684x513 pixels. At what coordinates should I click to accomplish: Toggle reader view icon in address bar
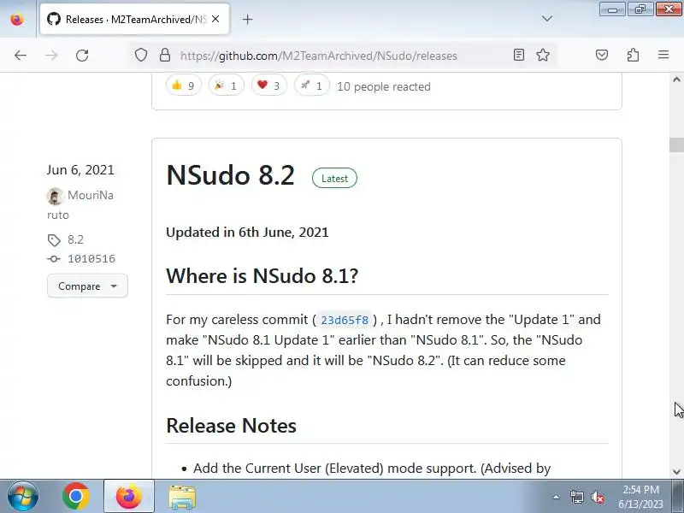tap(519, 55)
